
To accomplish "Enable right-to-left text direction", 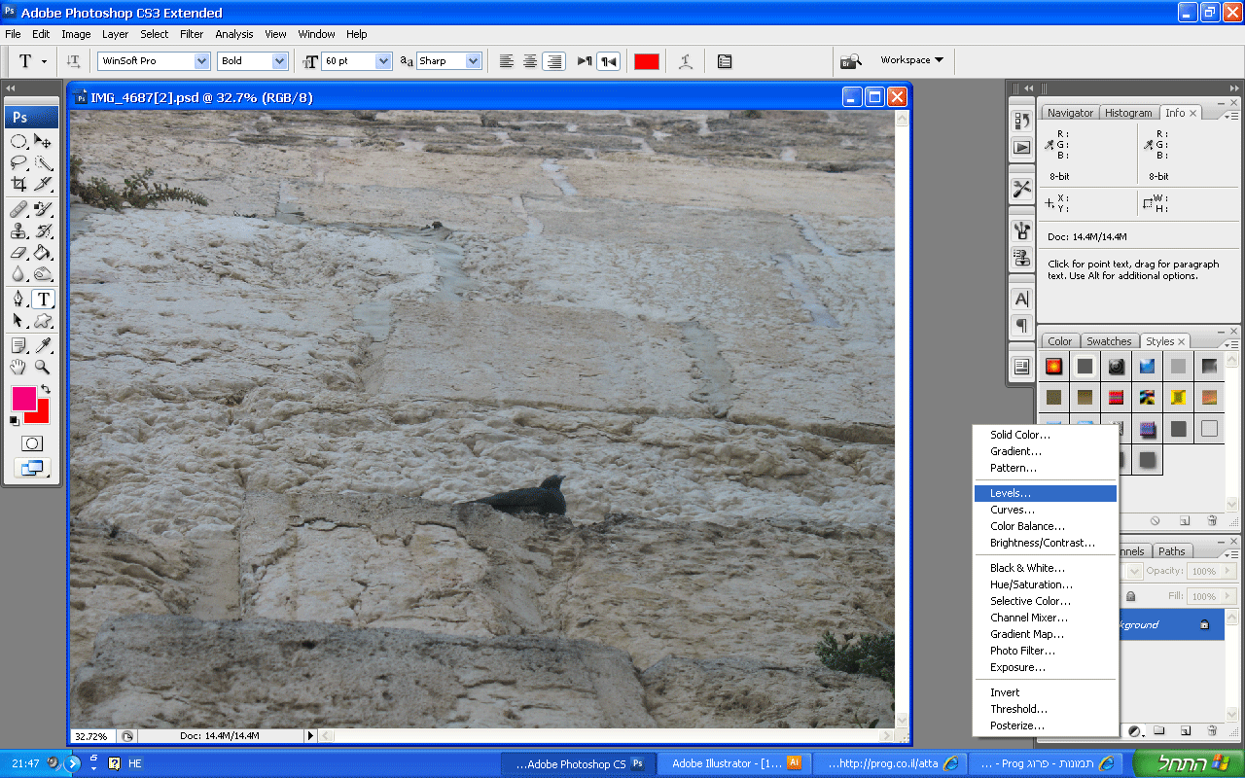I will (609, 61).
